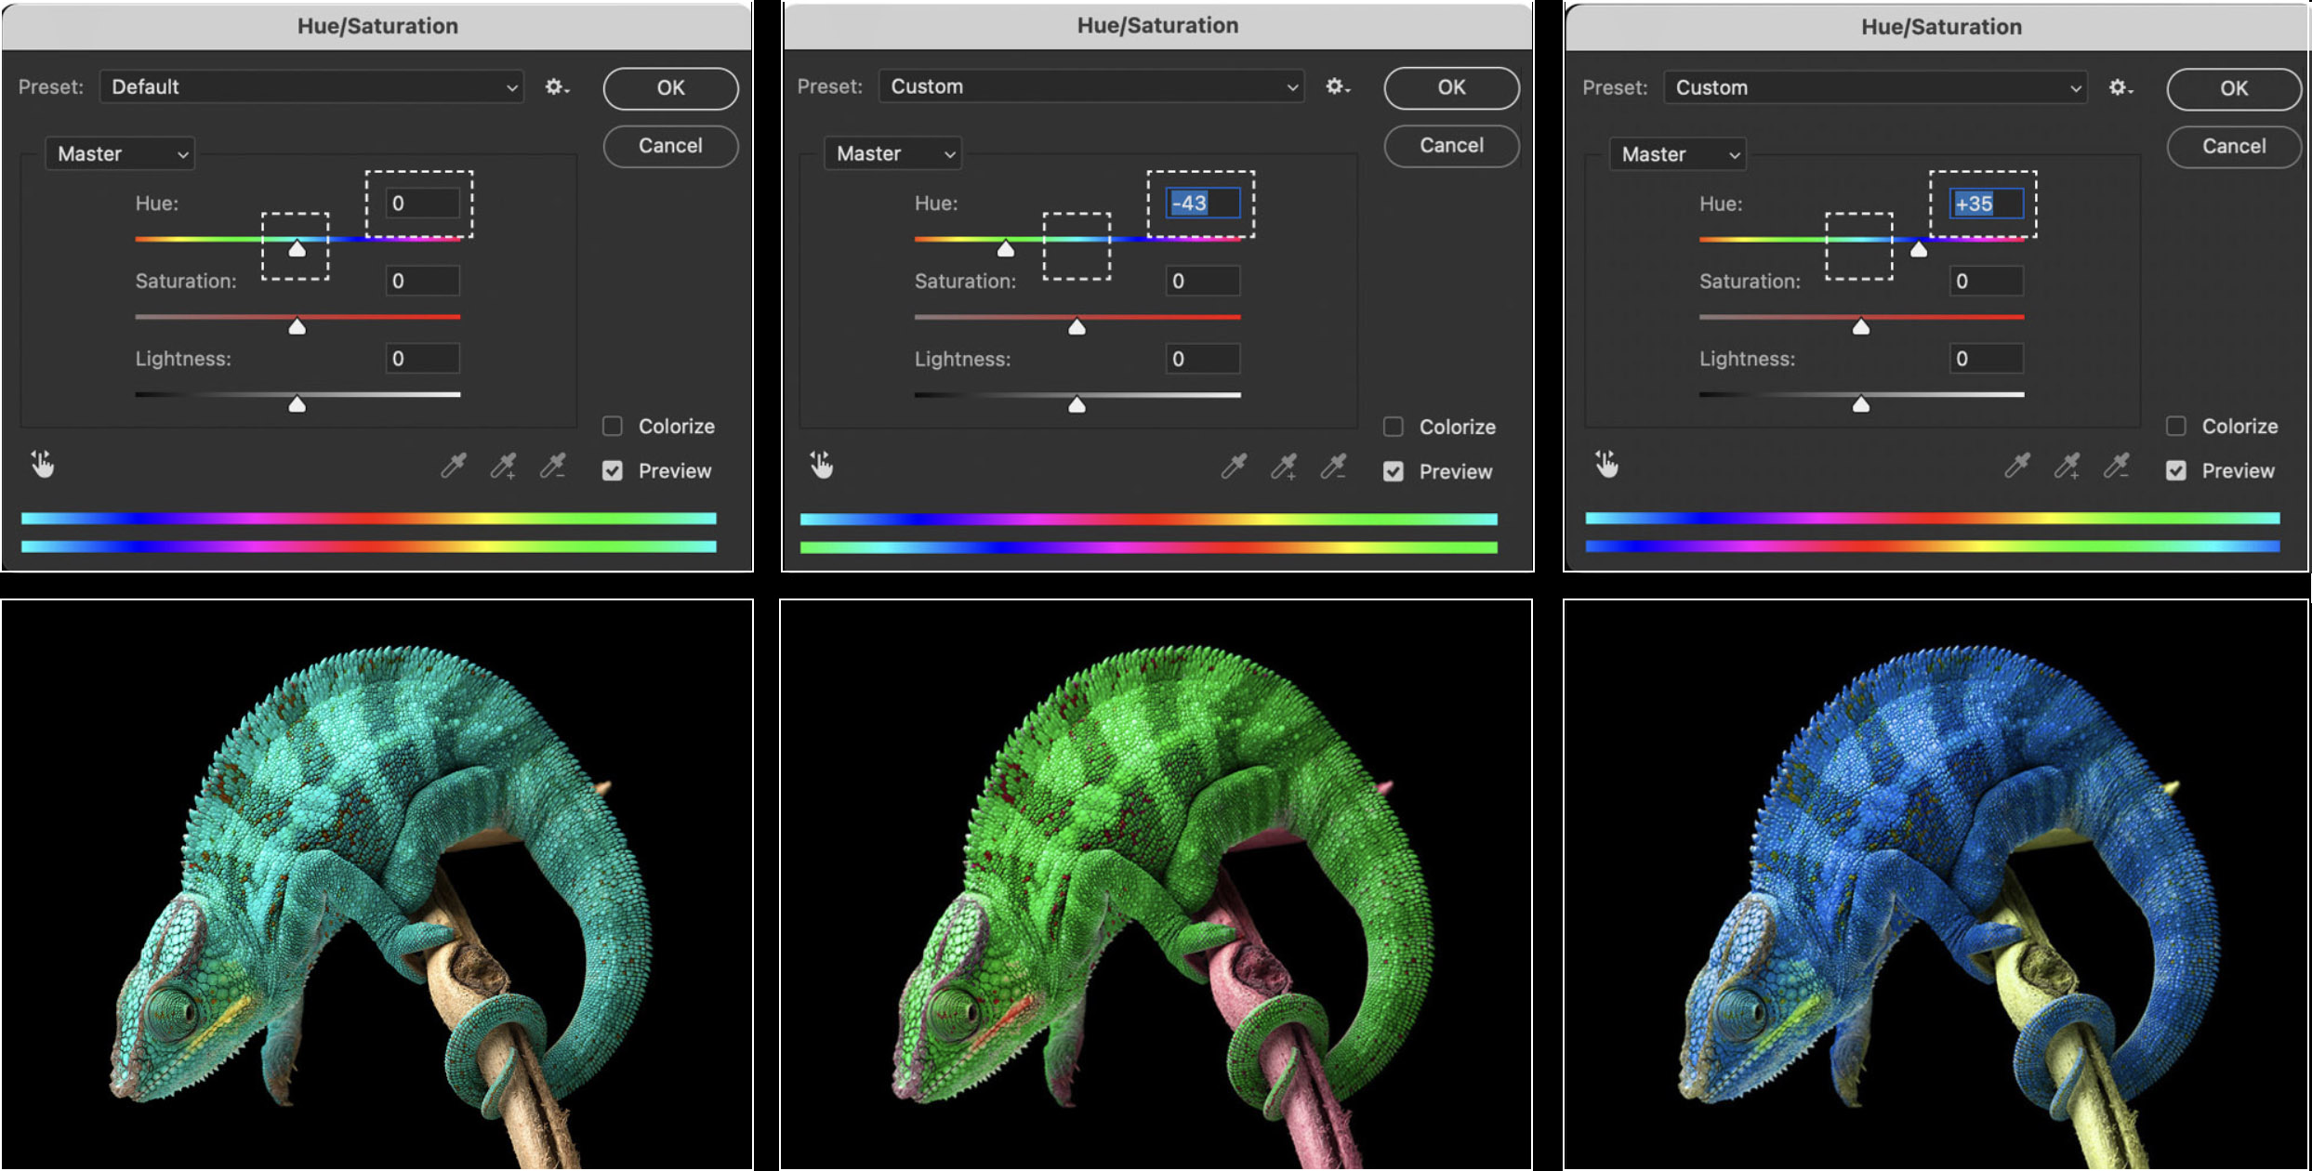Click the Hue slider handle in Hue +35 dialog
Screen dimensions: 2312x1171
point(1919,248)
